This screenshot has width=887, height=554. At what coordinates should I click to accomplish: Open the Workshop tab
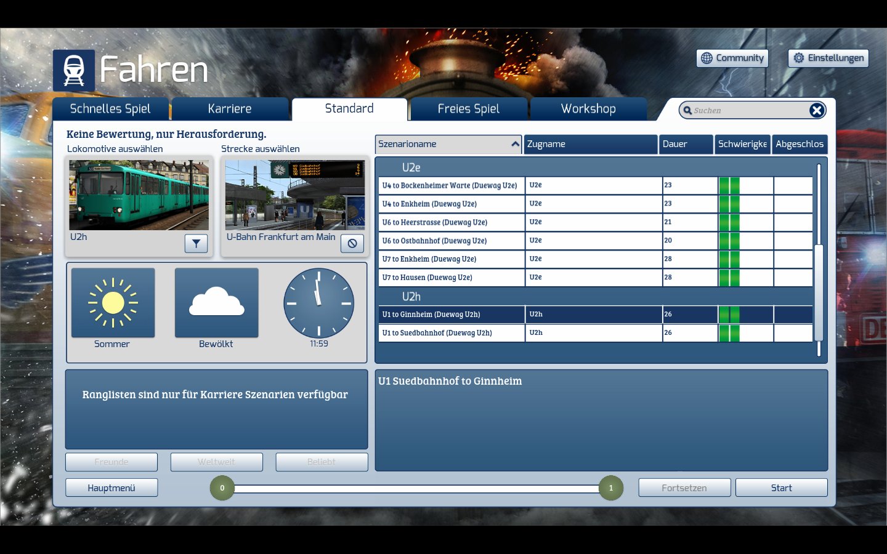(x=588, y=109)
